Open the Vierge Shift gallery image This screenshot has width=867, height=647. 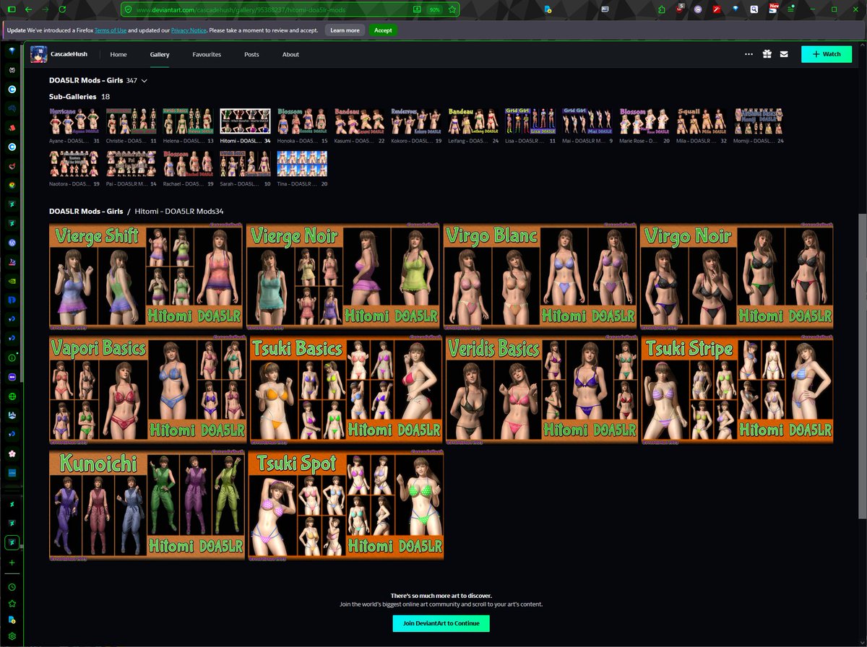147,276
